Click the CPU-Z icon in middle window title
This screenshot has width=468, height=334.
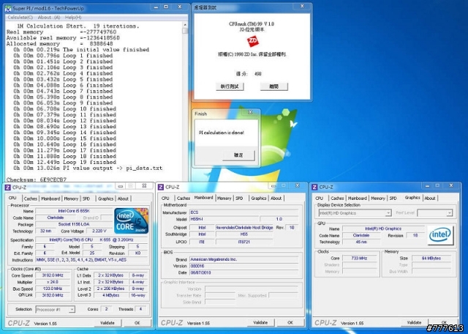click(161, 188)
